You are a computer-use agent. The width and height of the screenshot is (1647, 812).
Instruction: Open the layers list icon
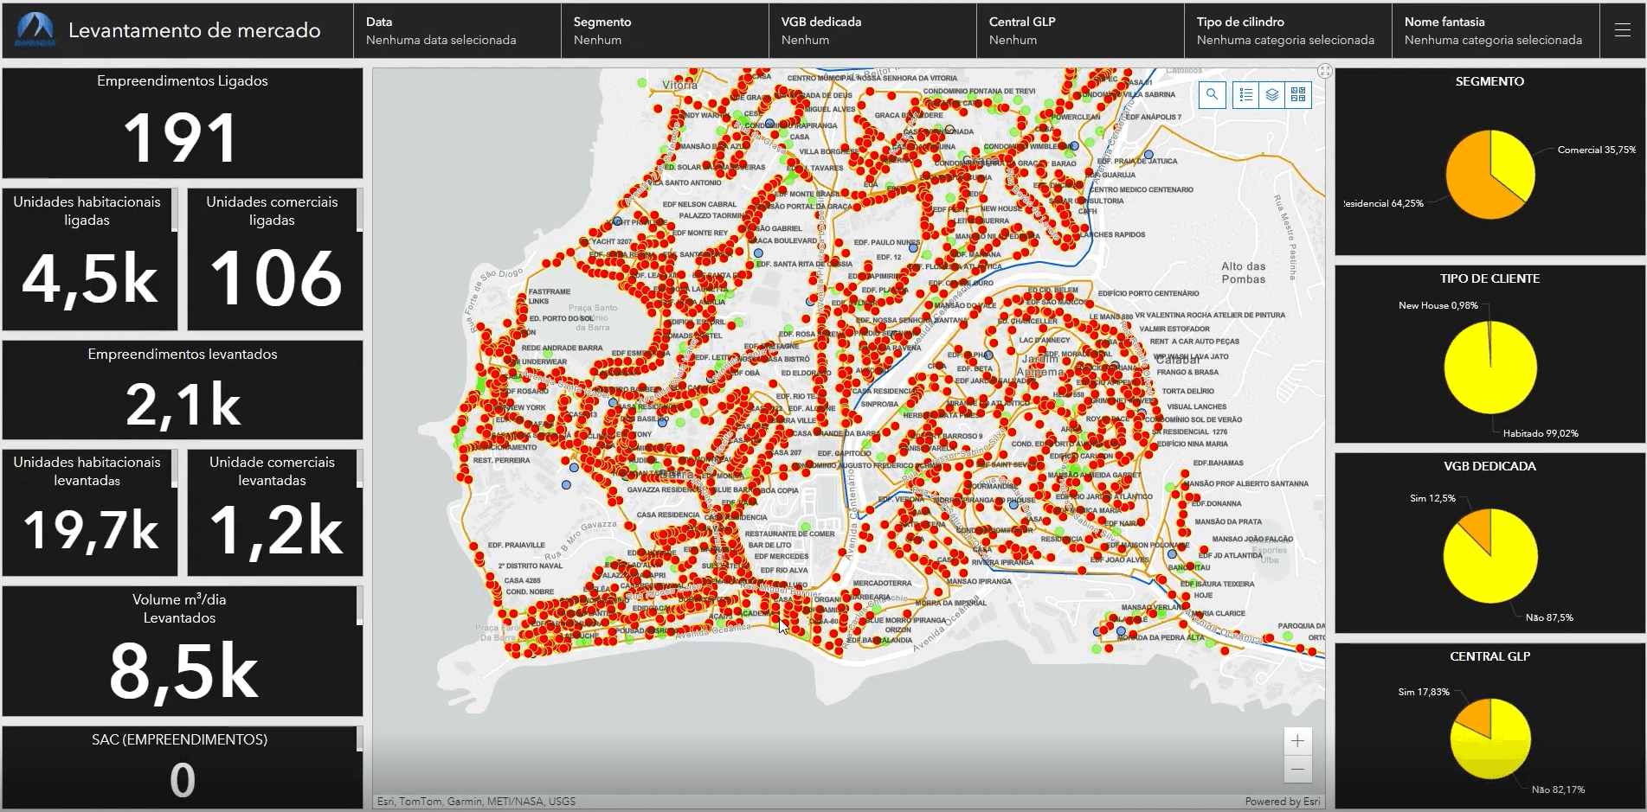[1270, 95]
